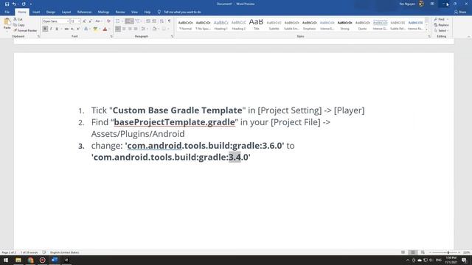The image size is (472, 265).
Task: Switch to the Insert tab
Action: point(36,12)
